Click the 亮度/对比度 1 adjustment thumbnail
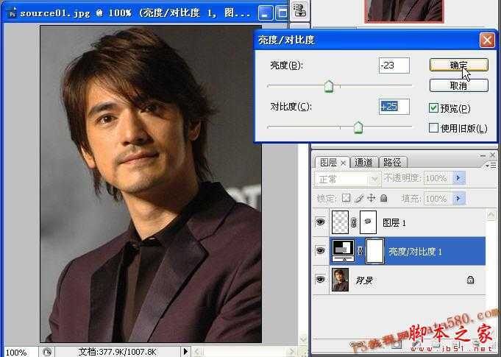 click(344, 251)
